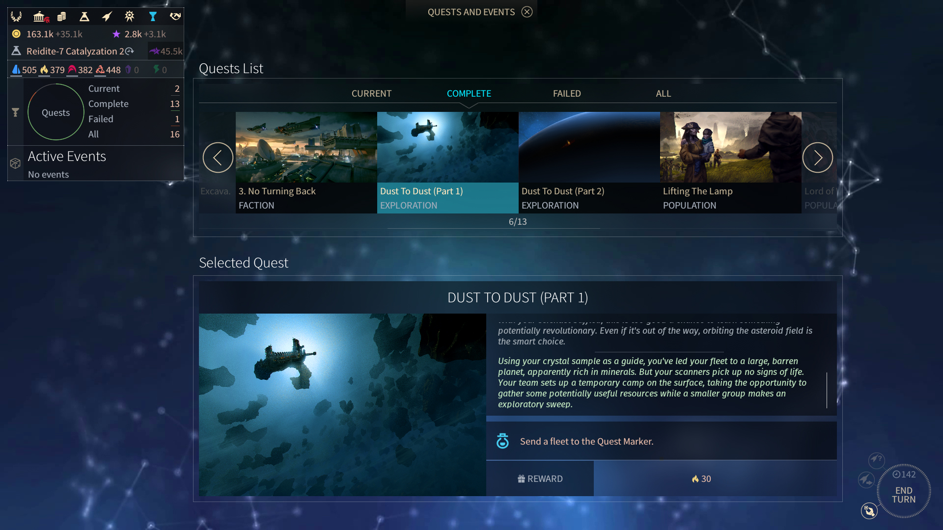Image resolution: width=943 pixels, height=530 pixels.
Task: Switch to the CURRENT quests tab
Action: (x=371, y=93)
